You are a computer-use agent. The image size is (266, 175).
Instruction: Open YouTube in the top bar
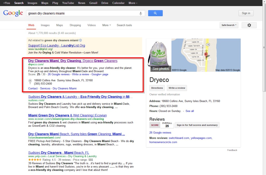tap(68, 3)
